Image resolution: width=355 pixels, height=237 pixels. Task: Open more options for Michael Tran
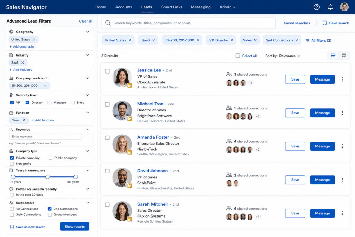pos(342,113)
